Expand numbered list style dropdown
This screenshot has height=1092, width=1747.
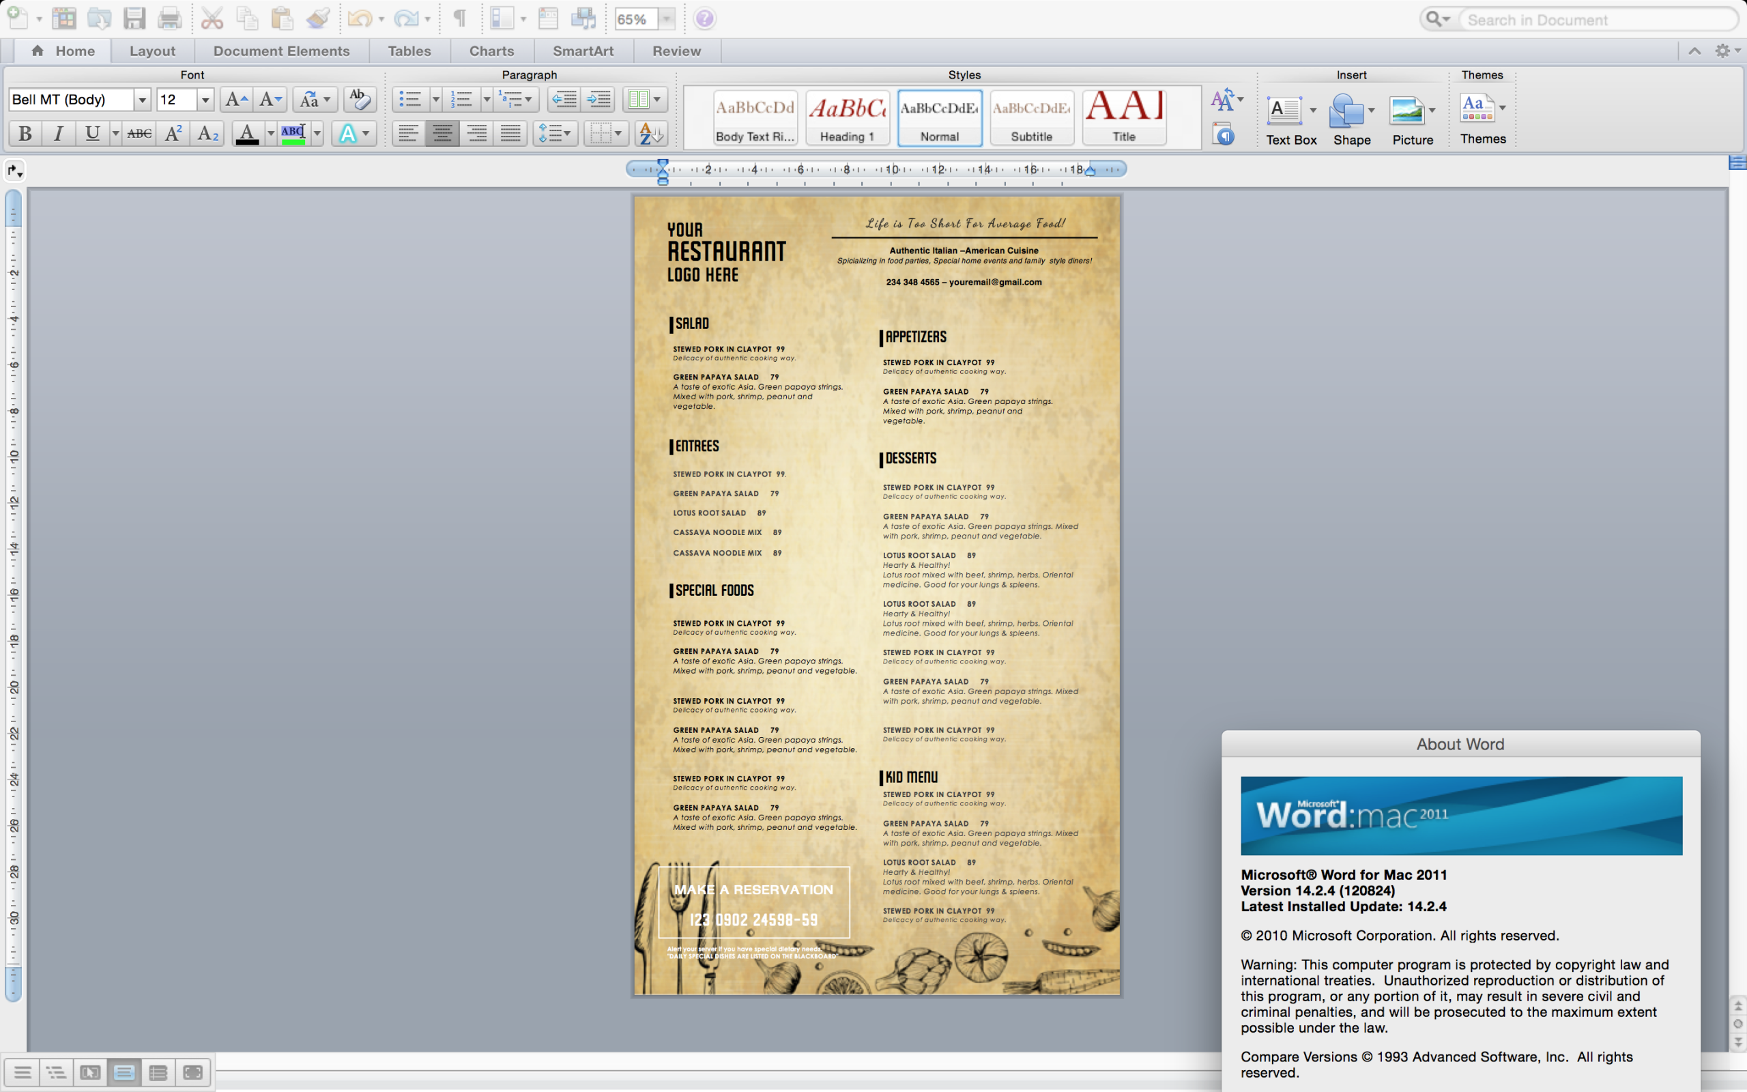tap(487, 100)
